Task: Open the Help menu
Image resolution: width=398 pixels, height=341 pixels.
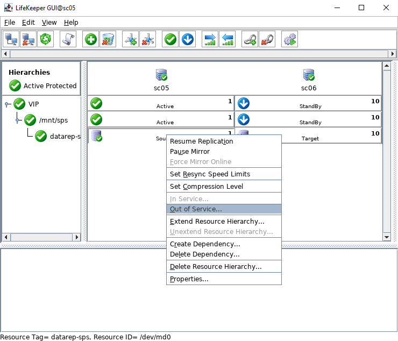Action: click(x=71, y=23)
